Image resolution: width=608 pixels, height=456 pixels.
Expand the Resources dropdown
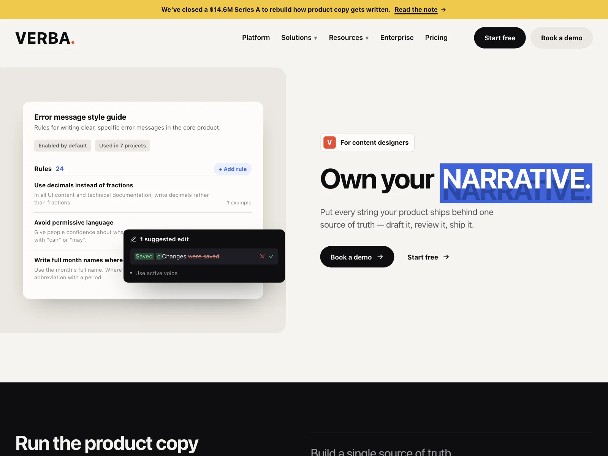(x=348, y=38)
